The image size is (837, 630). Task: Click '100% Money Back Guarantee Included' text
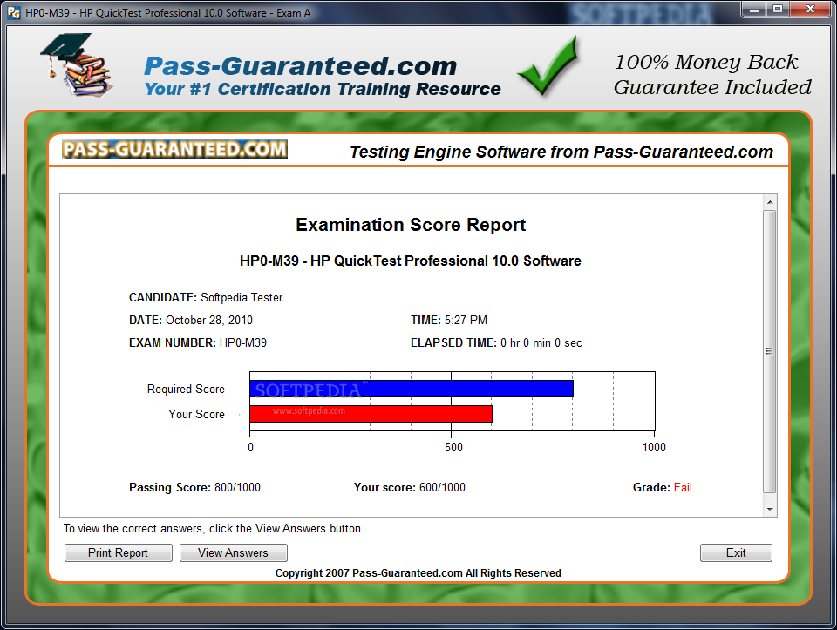712,74
